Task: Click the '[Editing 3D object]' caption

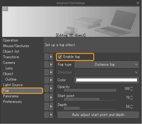Action: coord(71,35)
